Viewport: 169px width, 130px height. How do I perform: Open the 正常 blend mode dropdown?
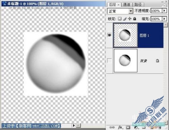tap(120, 11)
